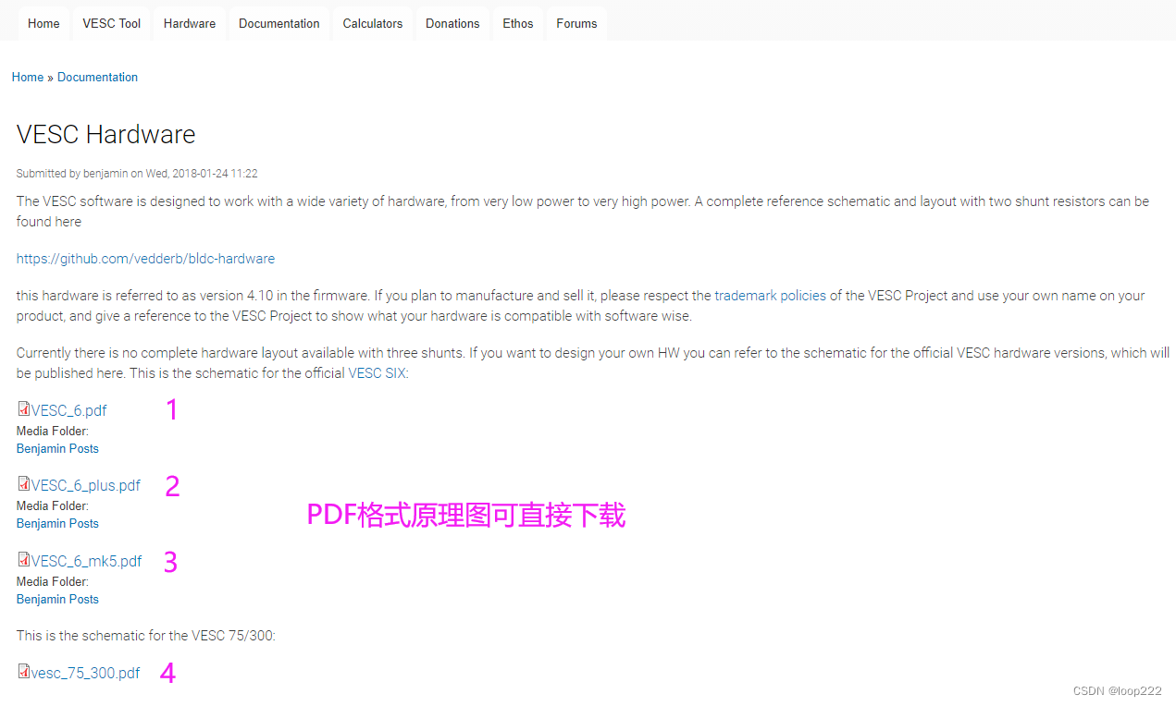Download VESC_6.pdf schematic
Screen dimensions: 1176x706
click(68, 409)
